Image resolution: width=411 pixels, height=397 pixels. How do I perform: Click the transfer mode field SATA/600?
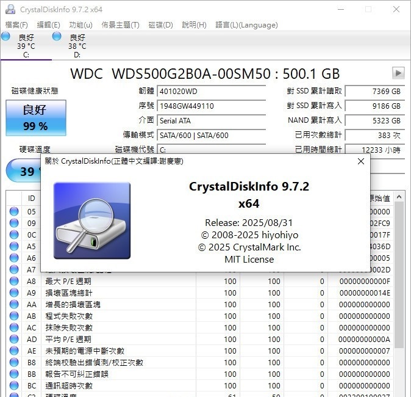pyautogui.click(x=211, y=136)
